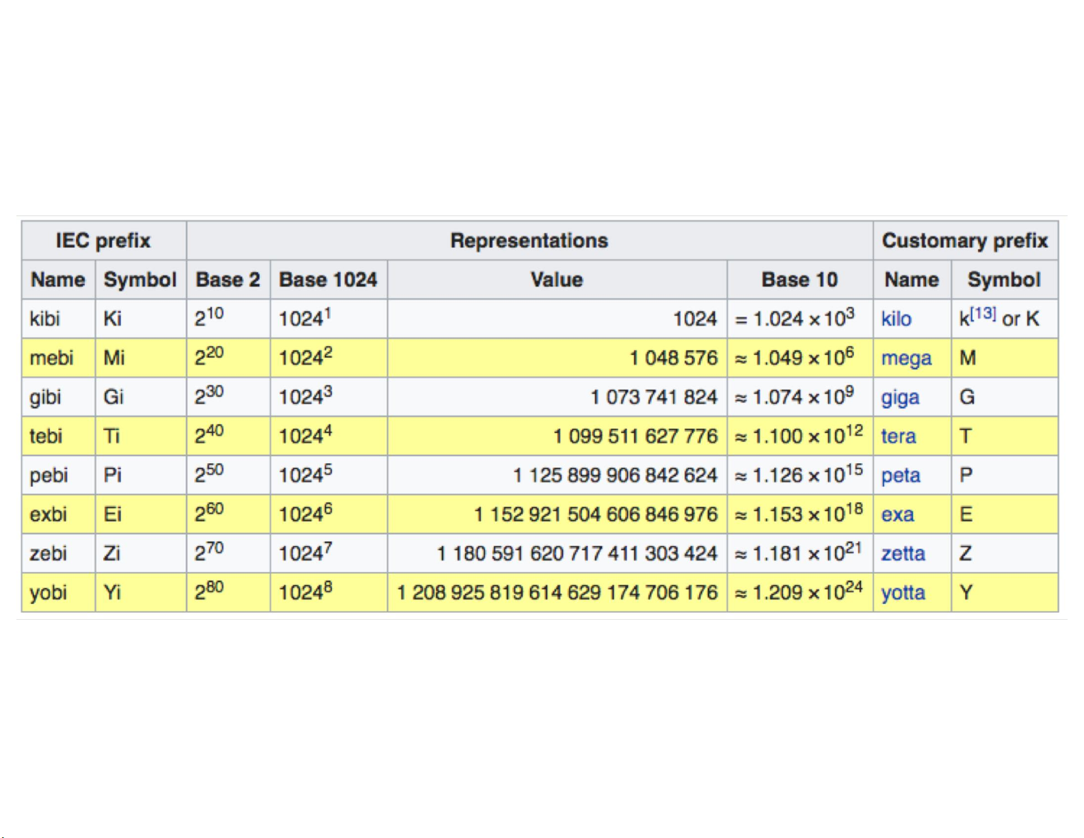Click the tera link
This screenshot has height=838, width=1084.
pyautogui.click(x=898, y=436)
